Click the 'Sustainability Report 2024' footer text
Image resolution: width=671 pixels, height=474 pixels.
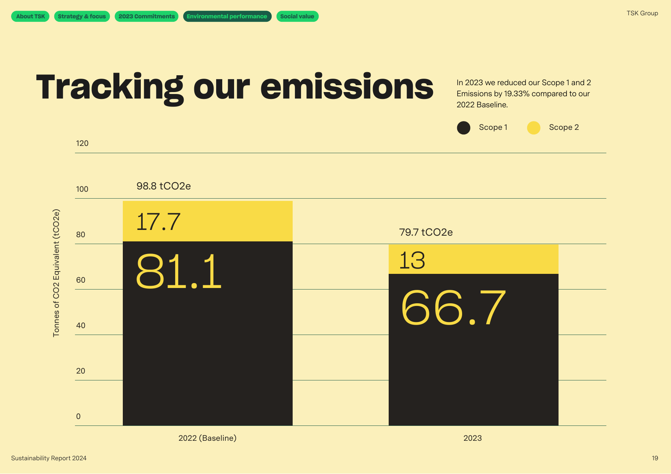[x=49, y=458]
